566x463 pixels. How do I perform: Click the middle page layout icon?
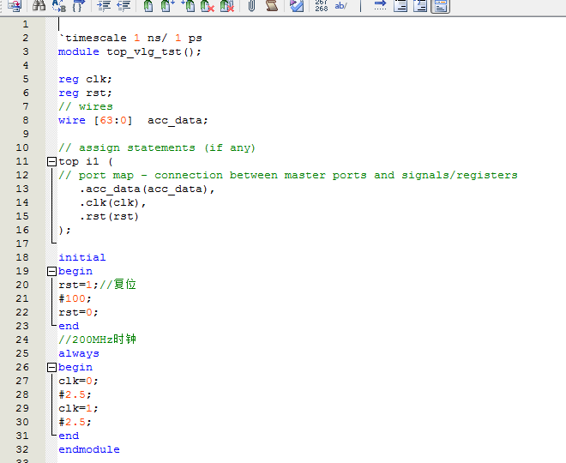[420, 5]
